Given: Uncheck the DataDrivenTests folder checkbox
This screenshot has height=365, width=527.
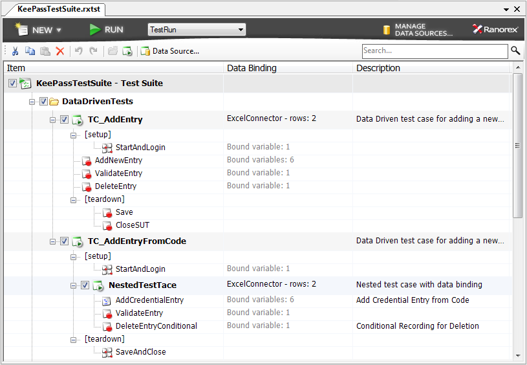Looking at the screenshot, I should (x=43, y=101).
